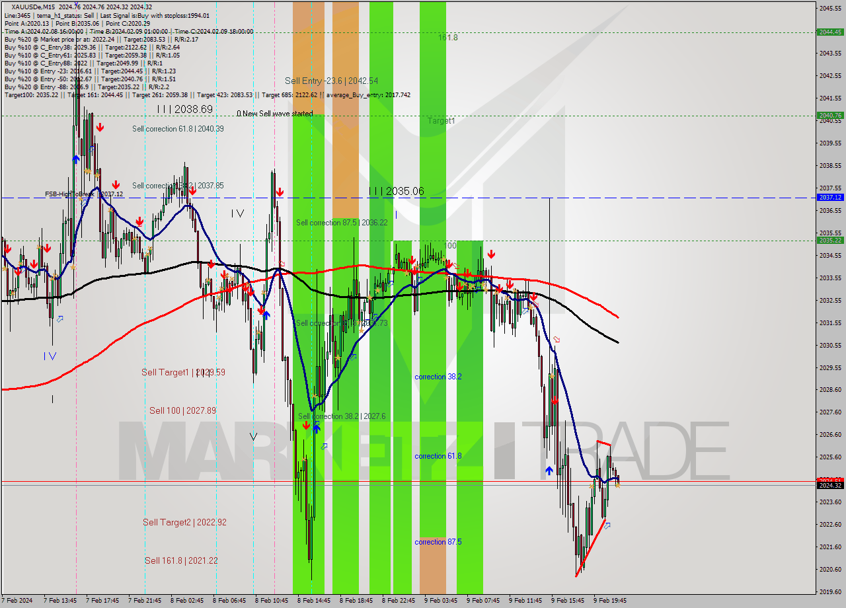
Task: Select the green 161.8 level label
Action: pos(447,38)
